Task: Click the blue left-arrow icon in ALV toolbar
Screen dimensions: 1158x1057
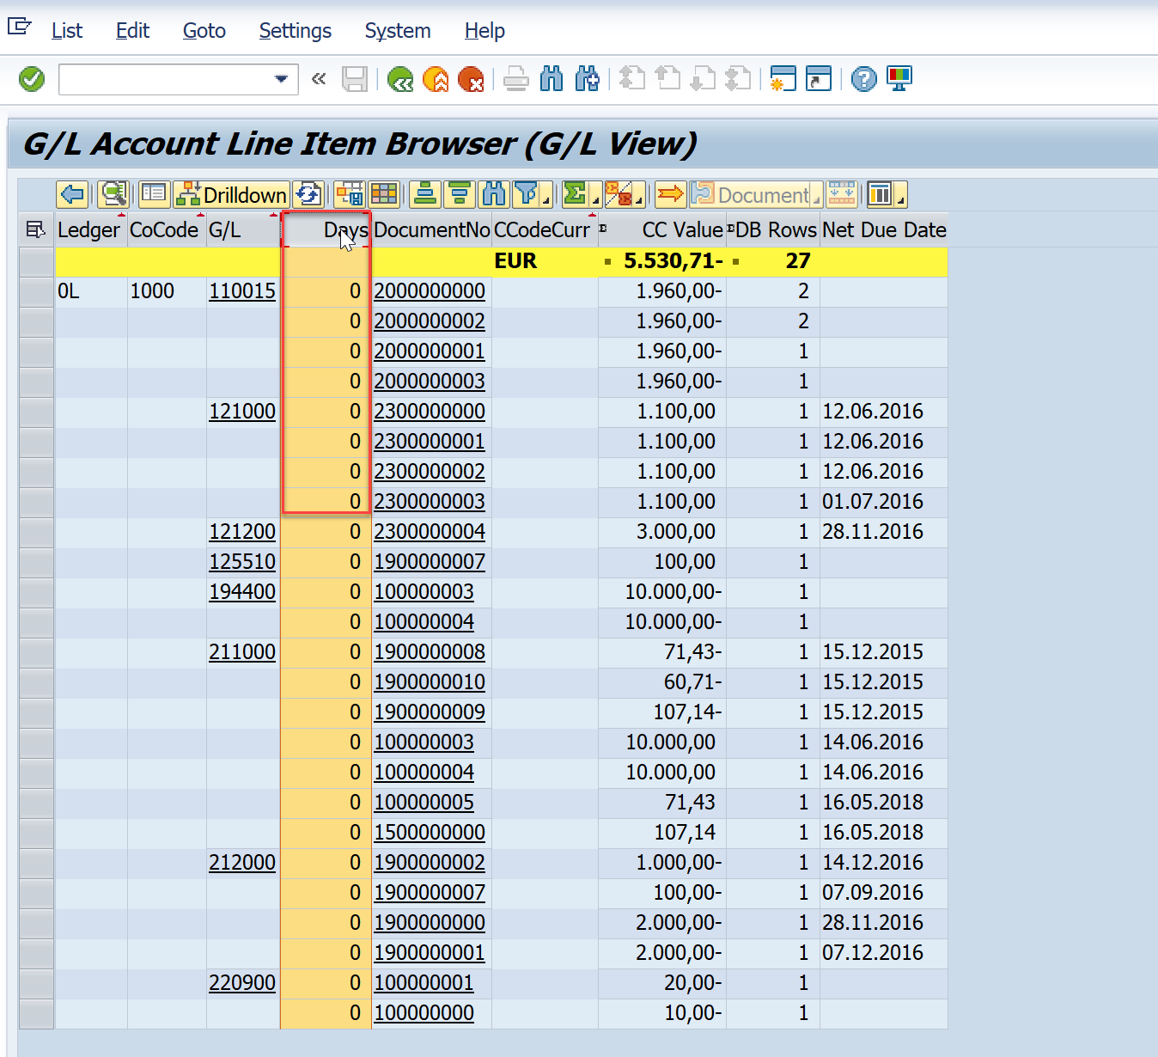Action: [72, 195]
